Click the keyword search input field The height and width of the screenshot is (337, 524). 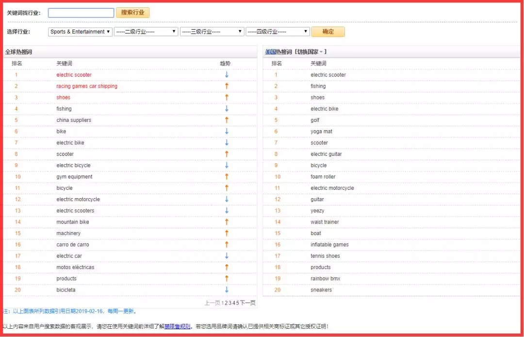(81, 13)
